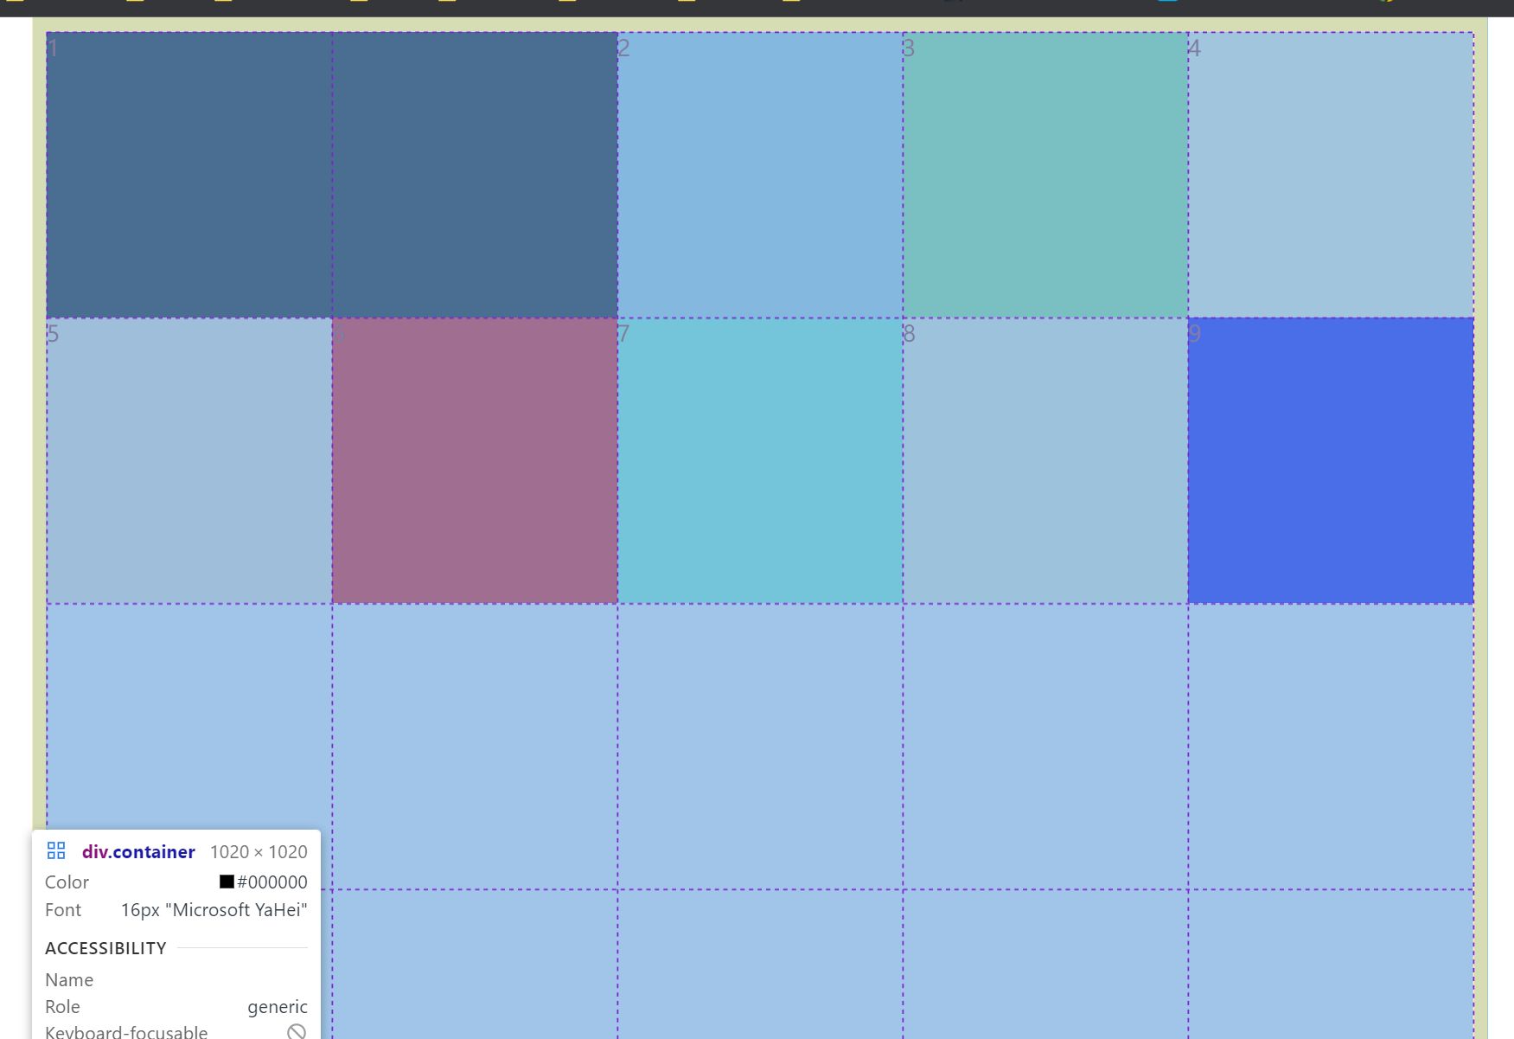Select grid cell number 8
Screen dimensions: 1514x1039
tap(1045, 461)
